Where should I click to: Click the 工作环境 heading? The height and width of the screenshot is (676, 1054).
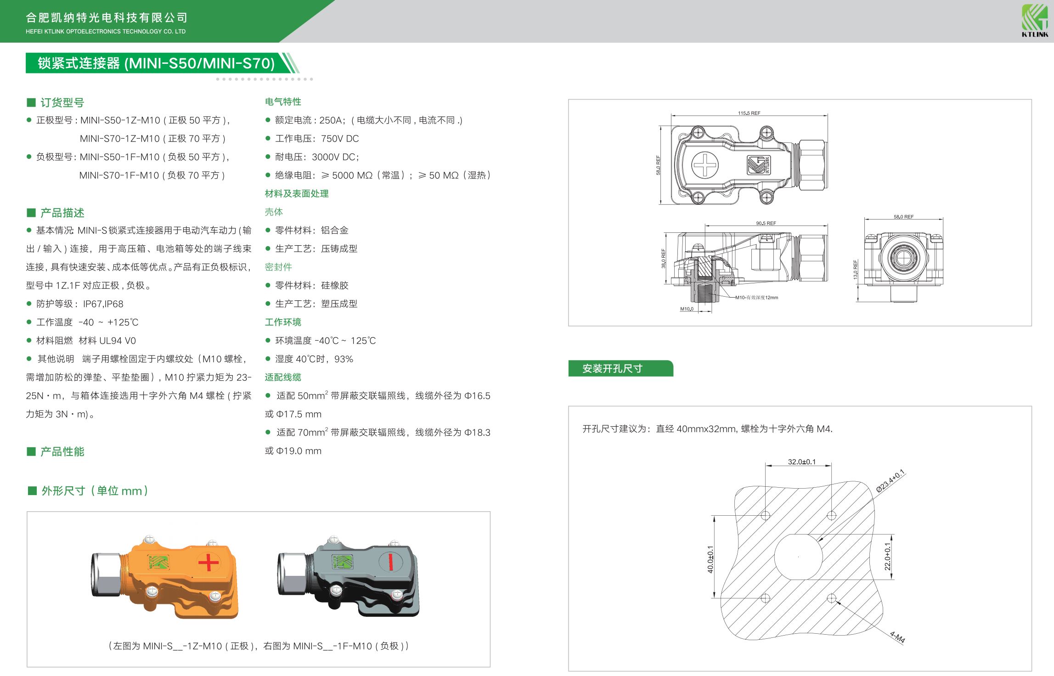coord(283,322)
